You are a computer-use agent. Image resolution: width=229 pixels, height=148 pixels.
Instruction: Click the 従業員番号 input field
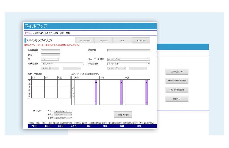pos(50,50)
